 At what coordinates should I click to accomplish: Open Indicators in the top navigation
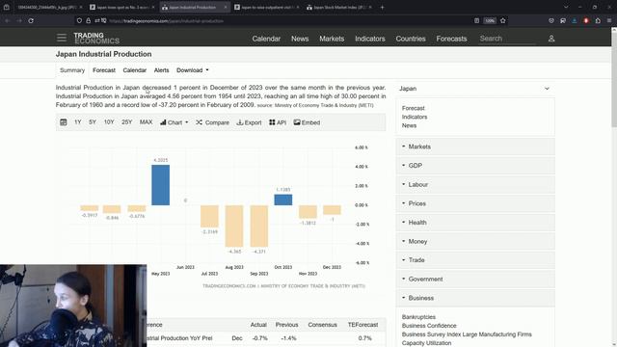coord(369,39)
